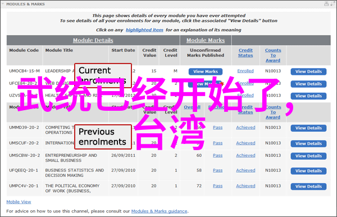Click Pass decision for UMPC4V-20-1
337x217 pixels.
pyautogui.click(x=218, y=186)
